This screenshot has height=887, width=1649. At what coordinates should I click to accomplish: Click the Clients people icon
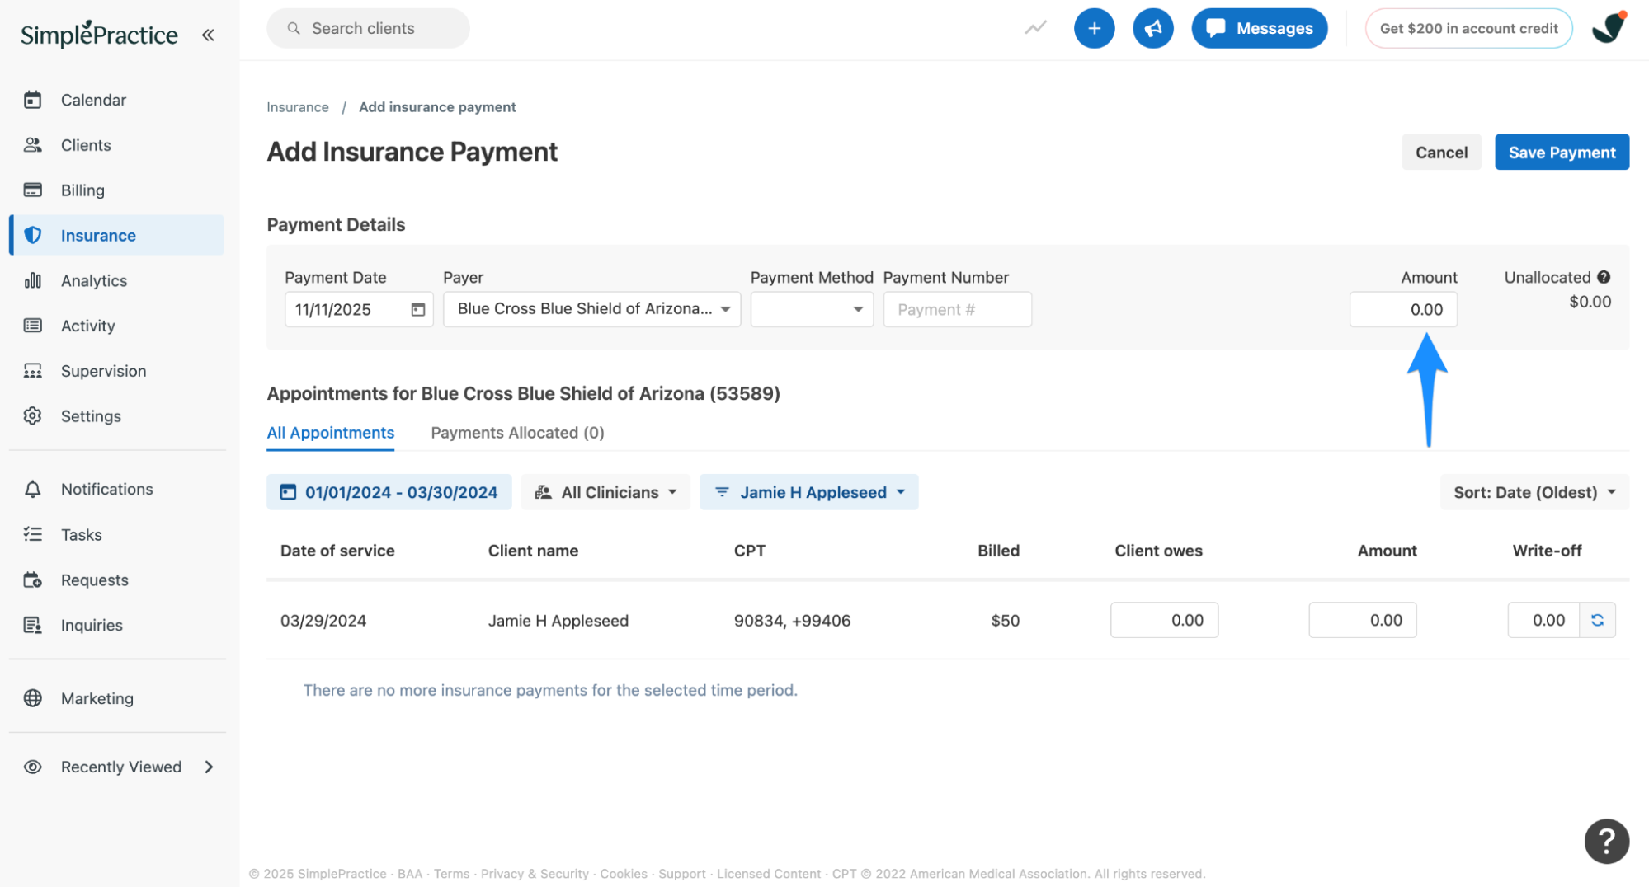(x=33, y=145)
